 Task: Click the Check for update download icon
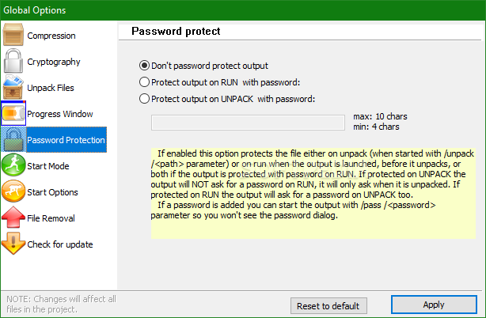[13, 244]
